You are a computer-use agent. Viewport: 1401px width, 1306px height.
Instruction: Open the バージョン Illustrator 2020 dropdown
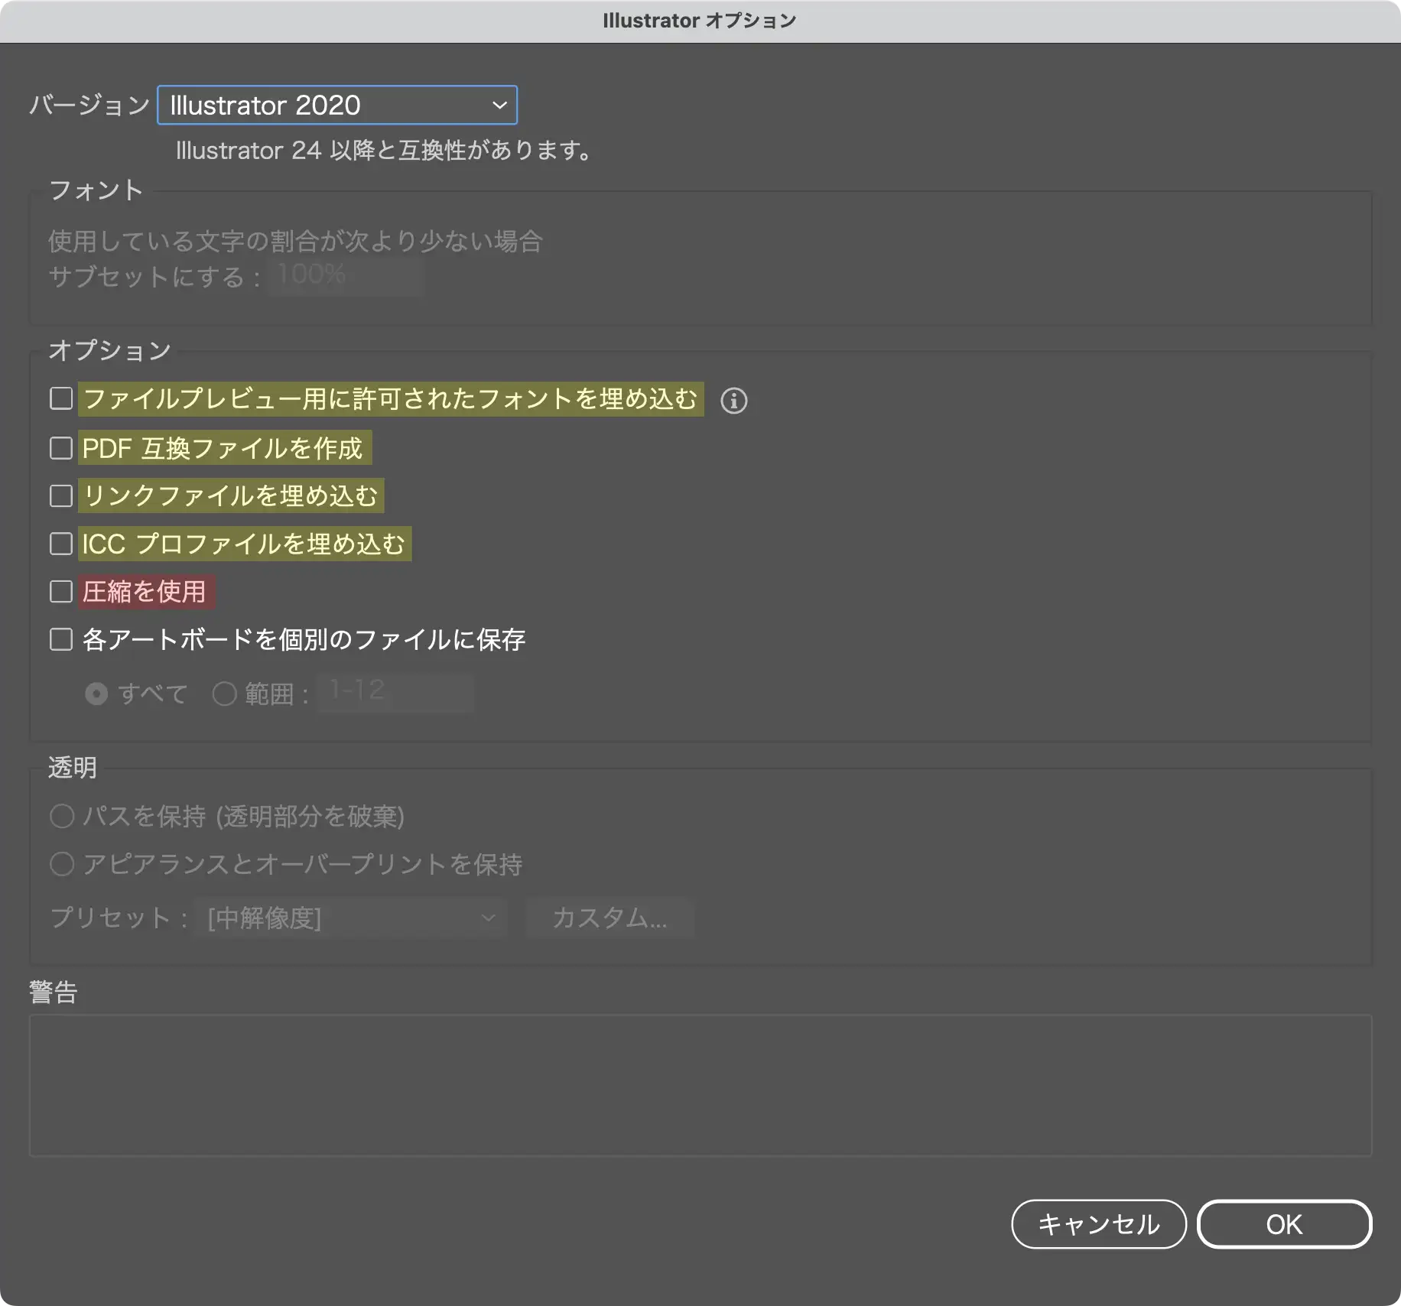(x=337, y=105)
